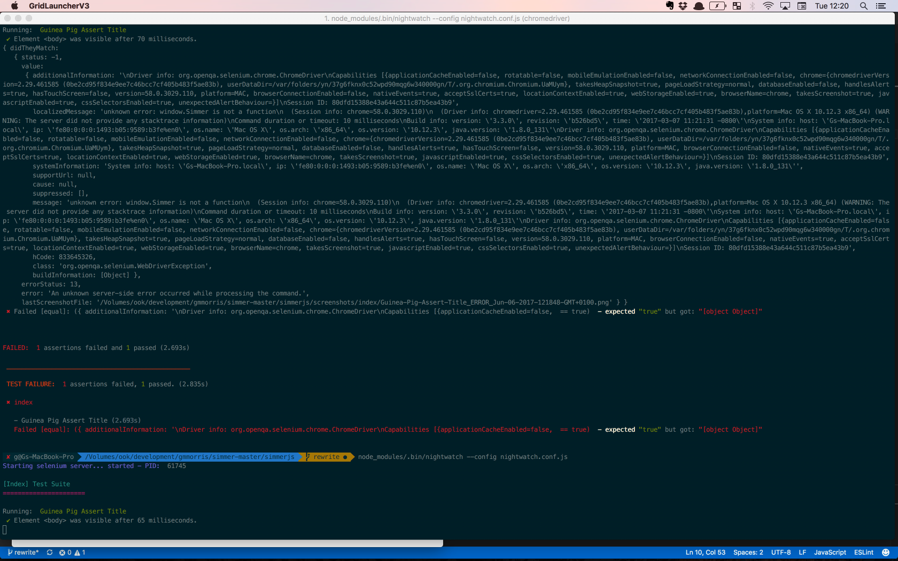Change the Spaces: 2 indentation setting
Image resolution: width=898 pixels, height=561 pixels.
748,552
